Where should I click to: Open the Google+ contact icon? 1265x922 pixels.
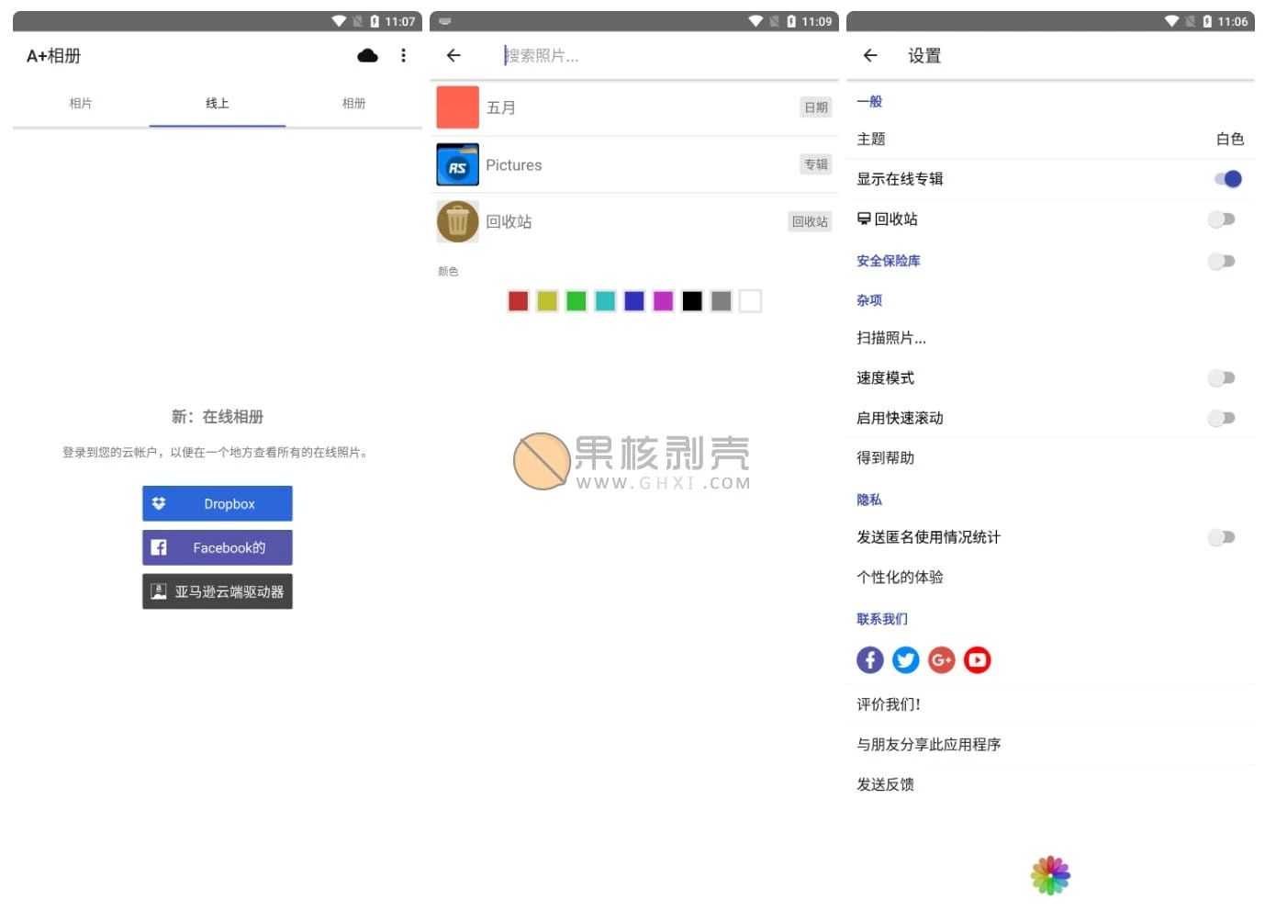(942, 659)
